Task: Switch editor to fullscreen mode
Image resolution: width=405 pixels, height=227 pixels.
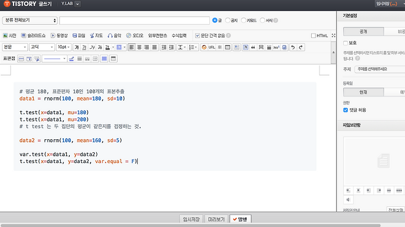Action: pos(334,35)
